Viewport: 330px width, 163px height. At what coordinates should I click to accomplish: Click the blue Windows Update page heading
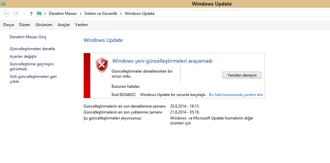103,40
